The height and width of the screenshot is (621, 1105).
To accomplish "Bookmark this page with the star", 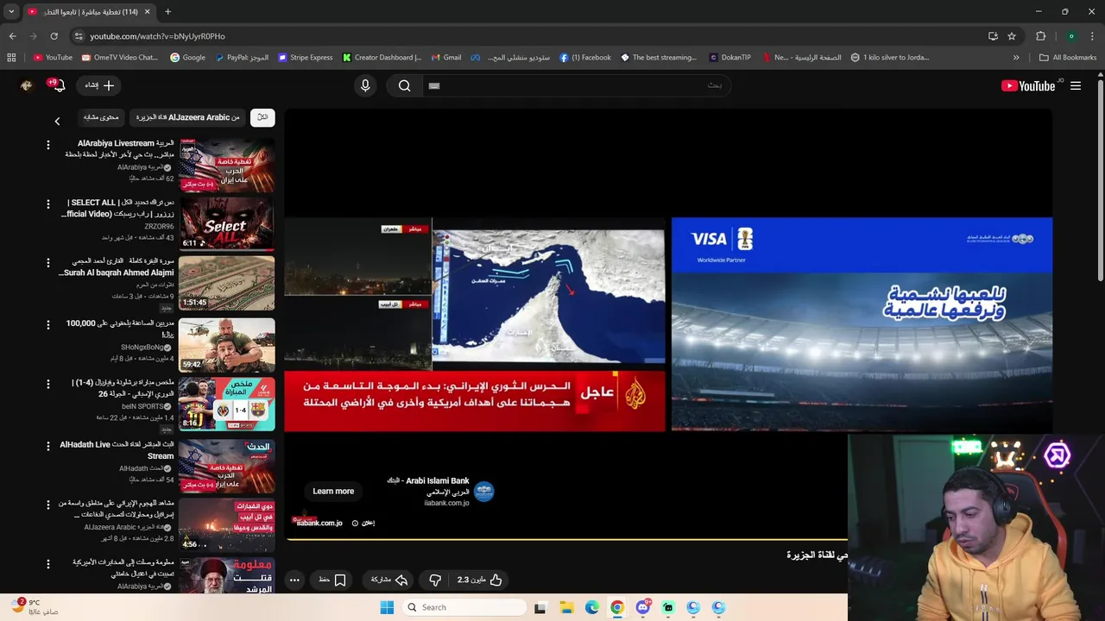I will pyautogui.click(x=1012, y=36).
